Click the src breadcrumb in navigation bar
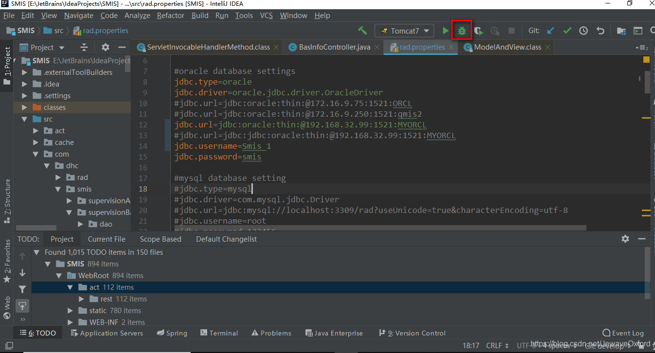The width and height of the screenshot is (655, 353). 53,31
